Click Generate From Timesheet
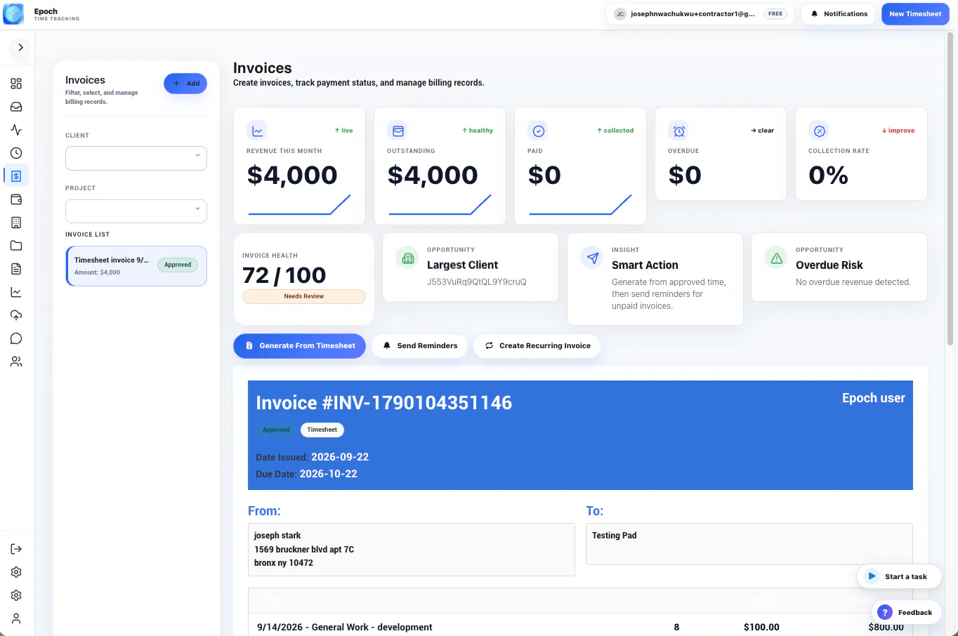Screen dimensions: 958x636 coord(299,345)
